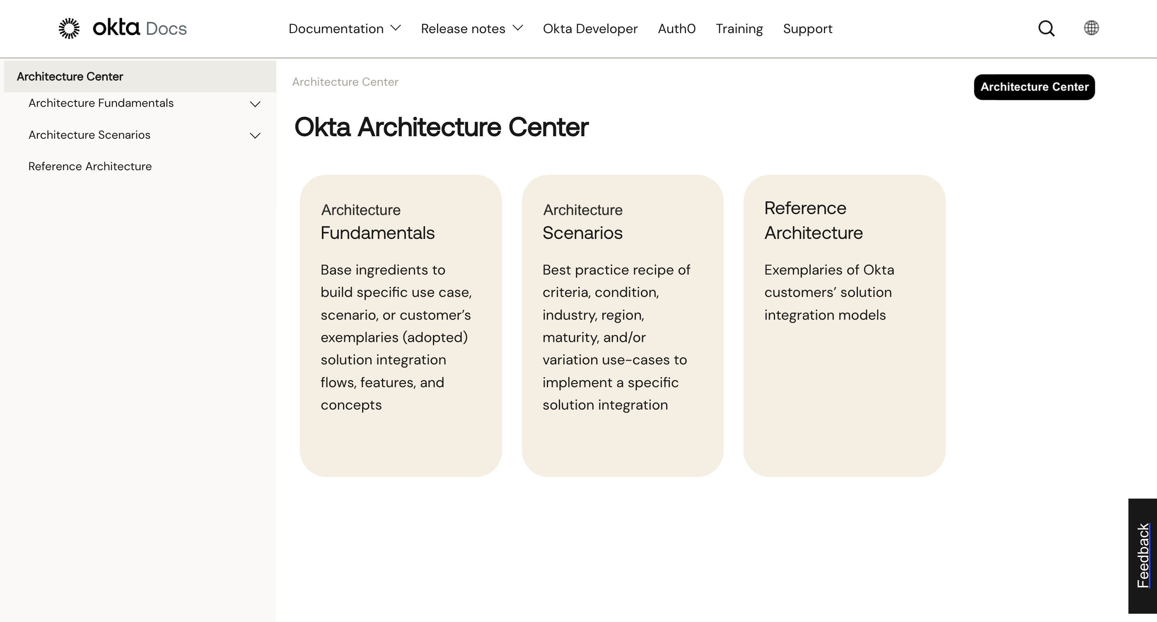The width and height of the screenshot is (1157, 622).
Task: Go to Training in top navigation
Action: [x=739, y=29]
